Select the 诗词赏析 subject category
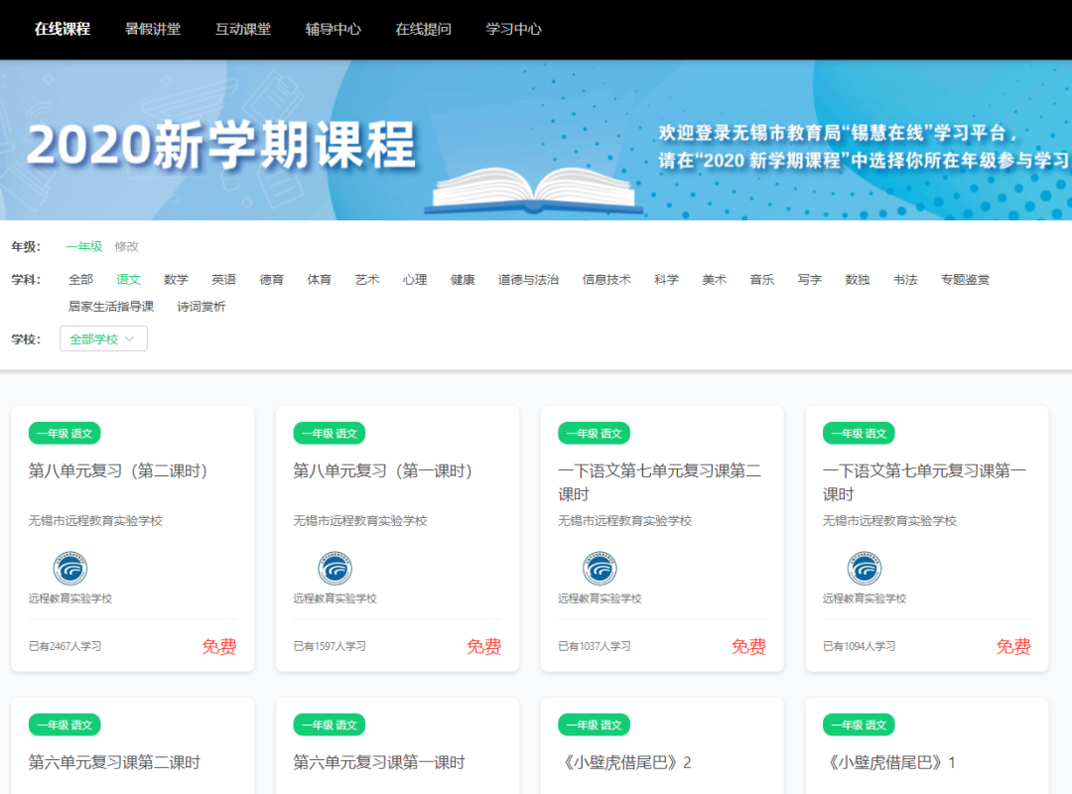 point(201,307)
